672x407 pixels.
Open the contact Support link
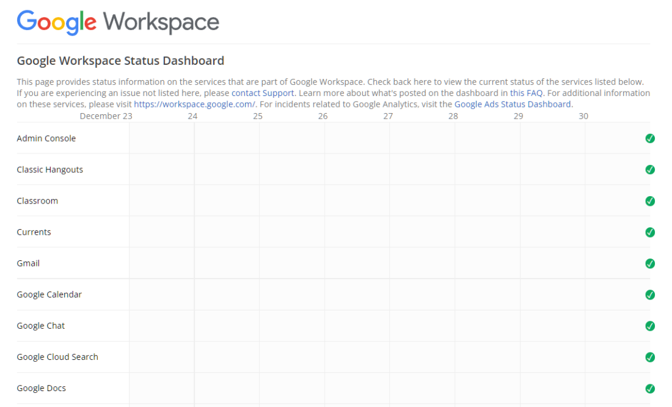click(x=263, y=93)
